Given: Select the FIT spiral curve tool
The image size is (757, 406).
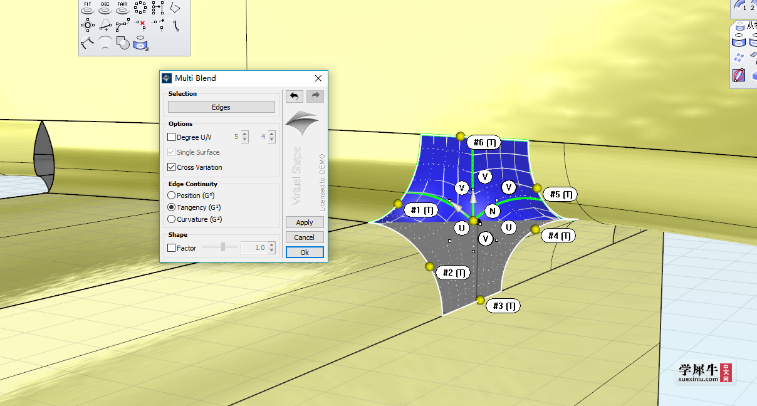Looking at the screenshot, I should click(x=87, y=8).
